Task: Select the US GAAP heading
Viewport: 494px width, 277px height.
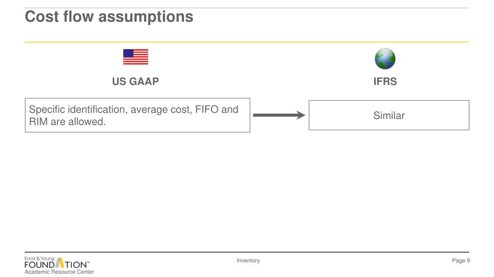Action: coord(136,81)
